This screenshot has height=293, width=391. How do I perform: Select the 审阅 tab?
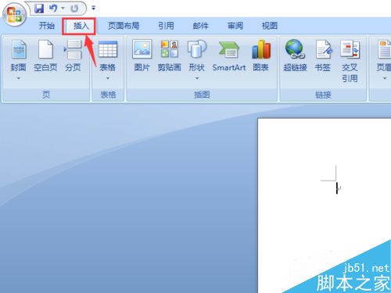pyautogui.click(x=235, y=26)
